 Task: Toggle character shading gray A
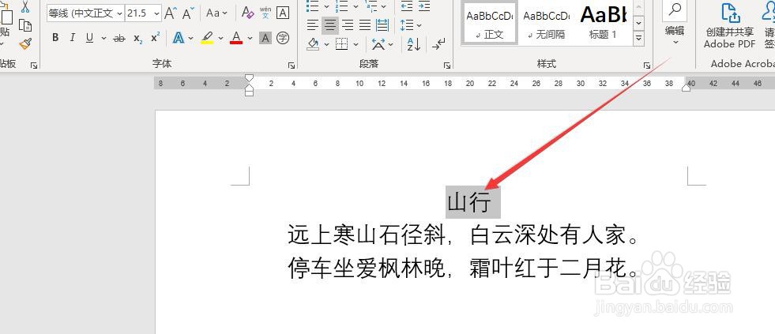tap(265, 38)
